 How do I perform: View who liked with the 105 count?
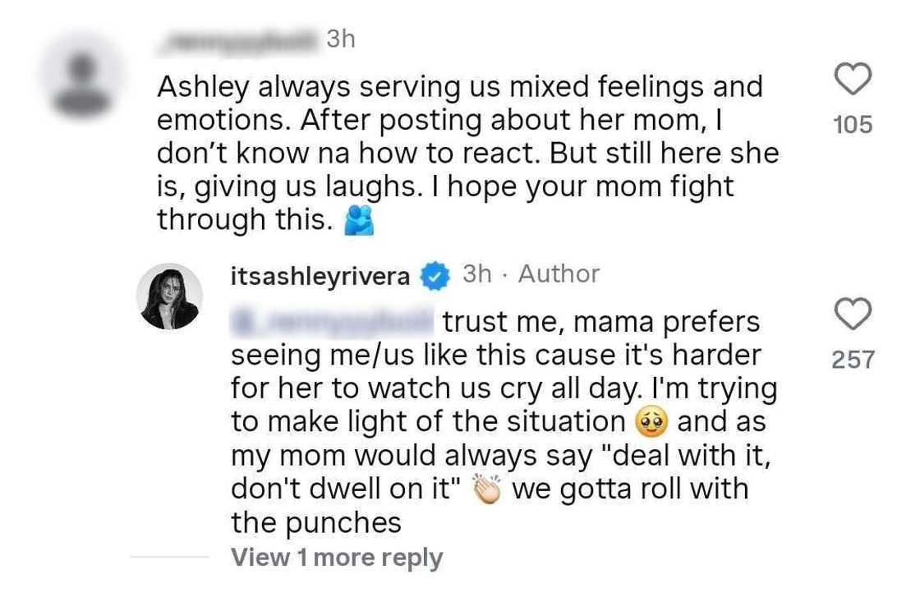point(854,125)
